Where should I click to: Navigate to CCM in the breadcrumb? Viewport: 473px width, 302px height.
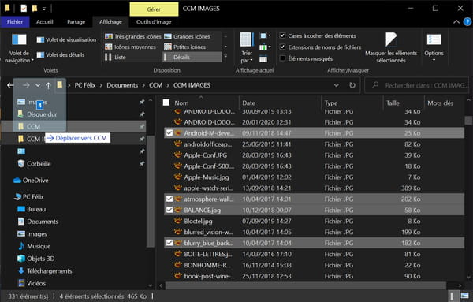[155, 85]
